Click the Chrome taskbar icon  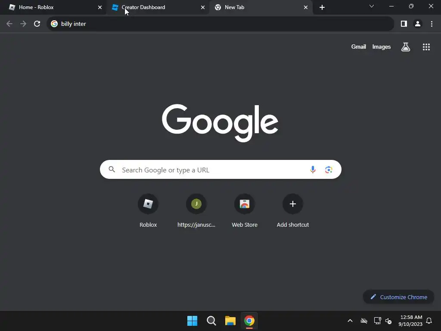coord(249,321)
